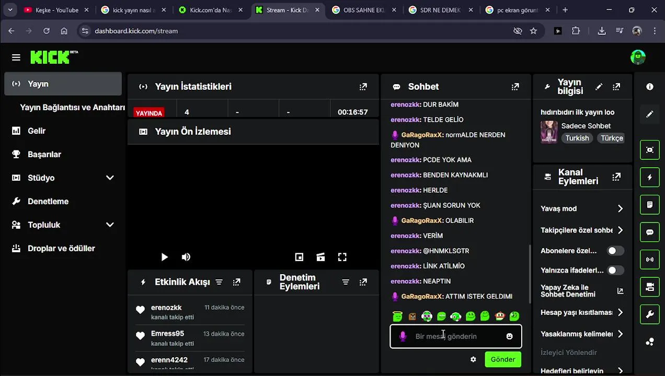Click the info icon in right sidebar
The image size is (665, 376).
650,87
